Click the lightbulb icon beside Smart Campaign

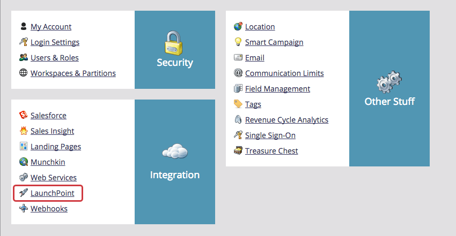pyautogui.click(x=238, y=42)
